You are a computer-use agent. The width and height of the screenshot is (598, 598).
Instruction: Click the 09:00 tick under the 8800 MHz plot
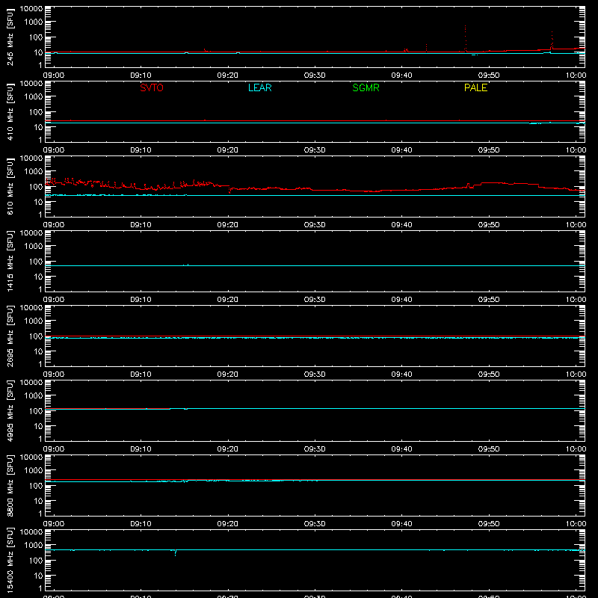54,524
